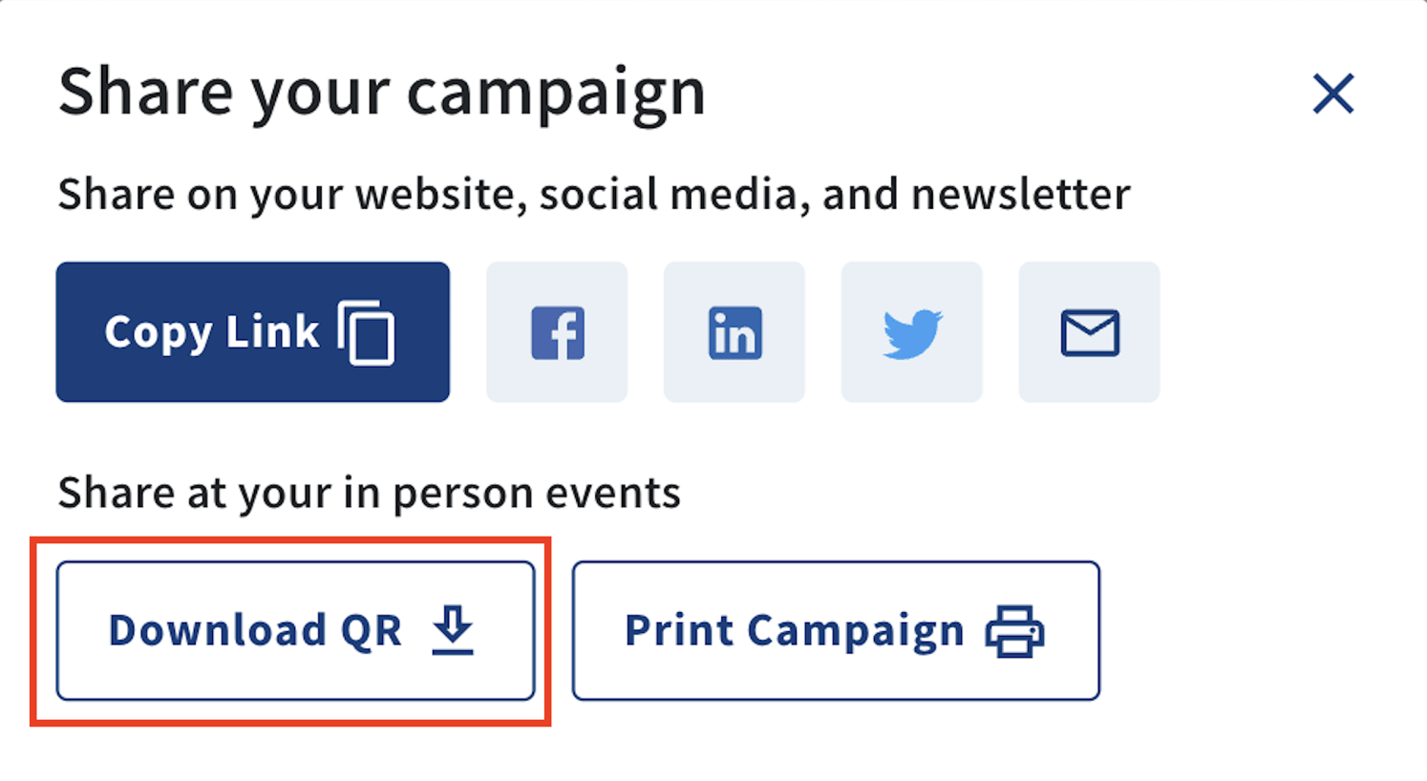Click the 'Share your campaign' heading
This screenshot has height=781, width=1427.
click(x=381, y=93)
